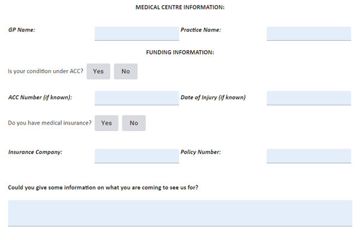Click the Insurance Company input field
The image size is (360, 240).
[x=136, y=156]
